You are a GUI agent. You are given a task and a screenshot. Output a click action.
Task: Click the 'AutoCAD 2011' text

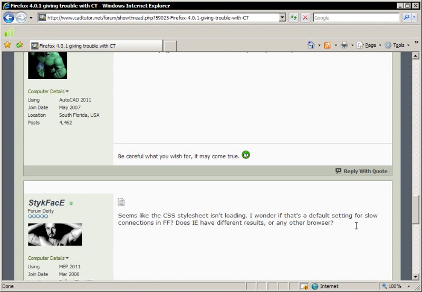click(x=75, y=100)
